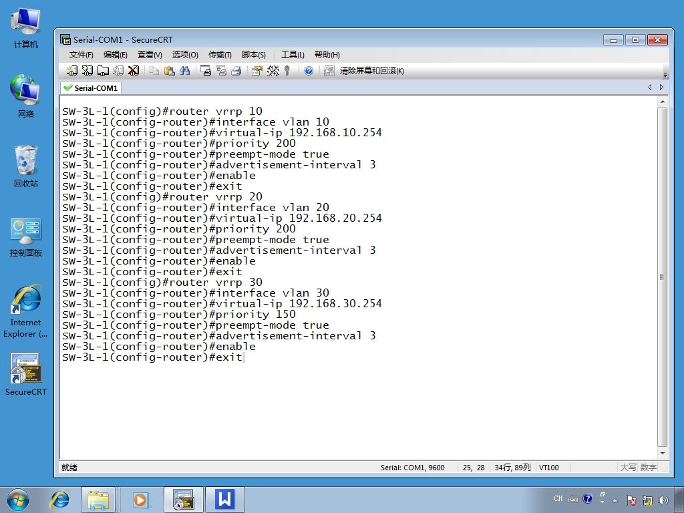This screenshot has height=513, width=684.
Task: Click the 回收站 recycle bin icon
Action: pyautogui.click(x=26, y=166)
